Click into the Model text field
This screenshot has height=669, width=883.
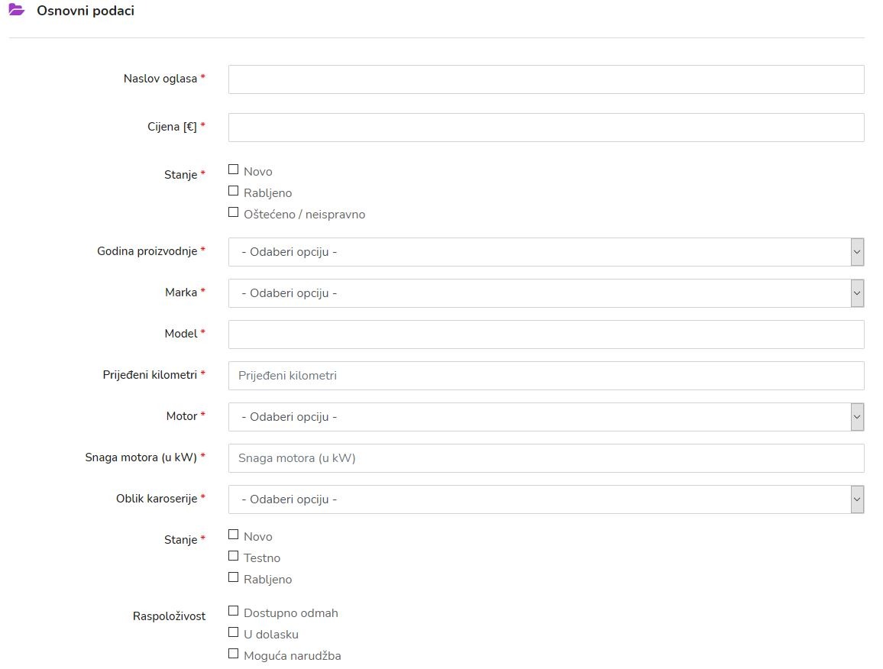point(545,334)
